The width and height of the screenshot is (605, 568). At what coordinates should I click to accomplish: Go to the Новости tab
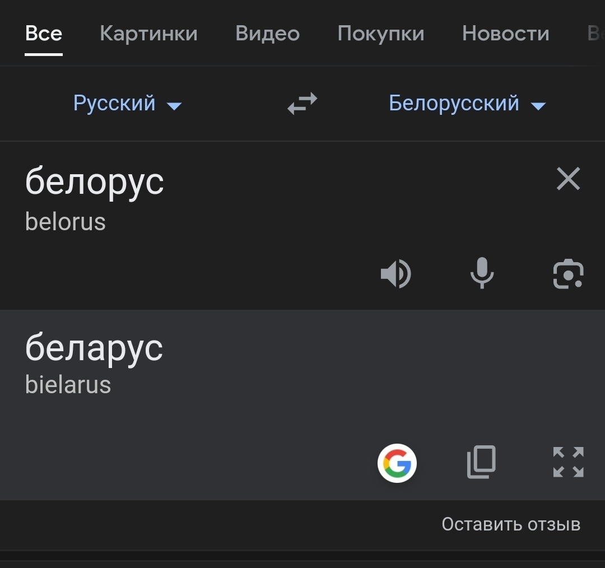[x=505, y=34]
